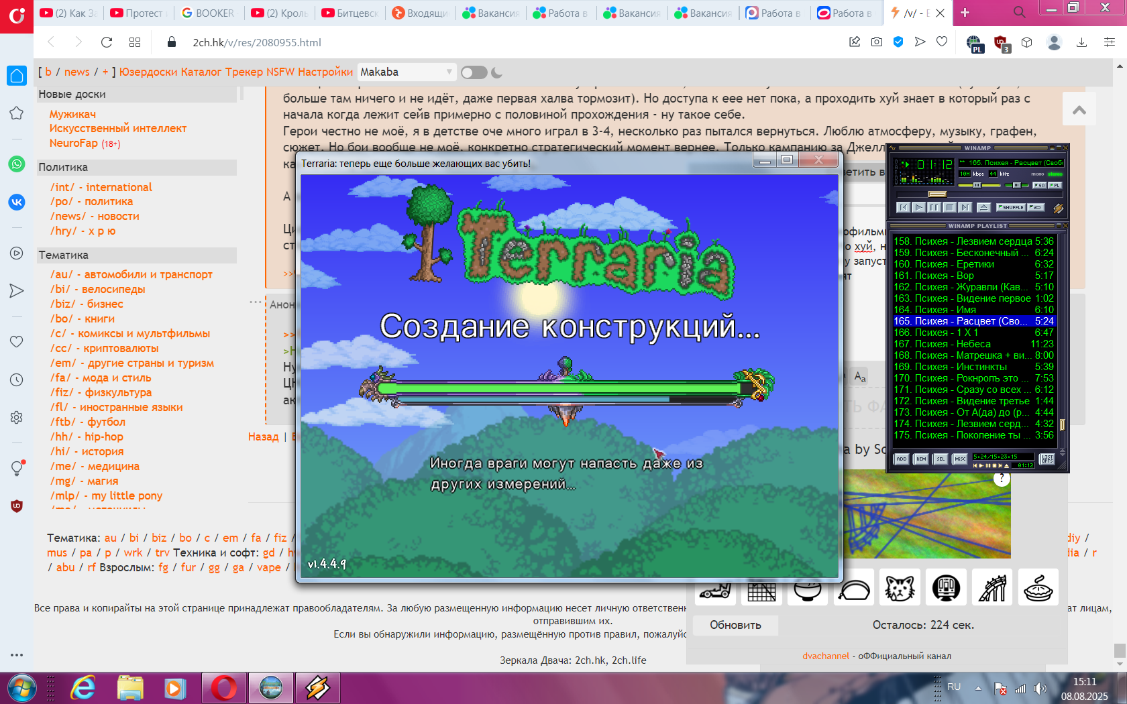
Task: Click the scroll-to-top arrow button
Action: tap(1079, 109)
